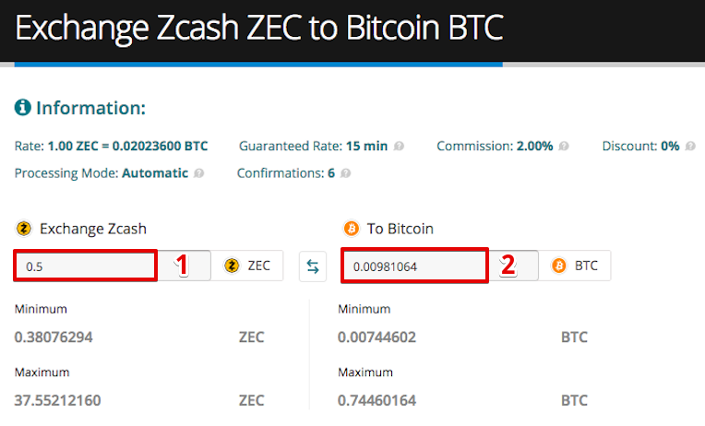Image resolution: width=705 pixels, height=426 pixels.
Task: Open the BTC currency selector
Action: tap(574, 266)
